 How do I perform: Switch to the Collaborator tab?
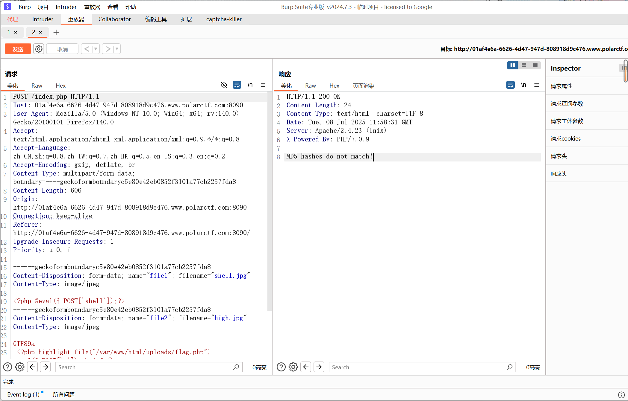[114, 19]
